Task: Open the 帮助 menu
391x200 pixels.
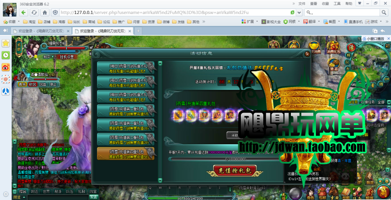Action: (349, 4)
